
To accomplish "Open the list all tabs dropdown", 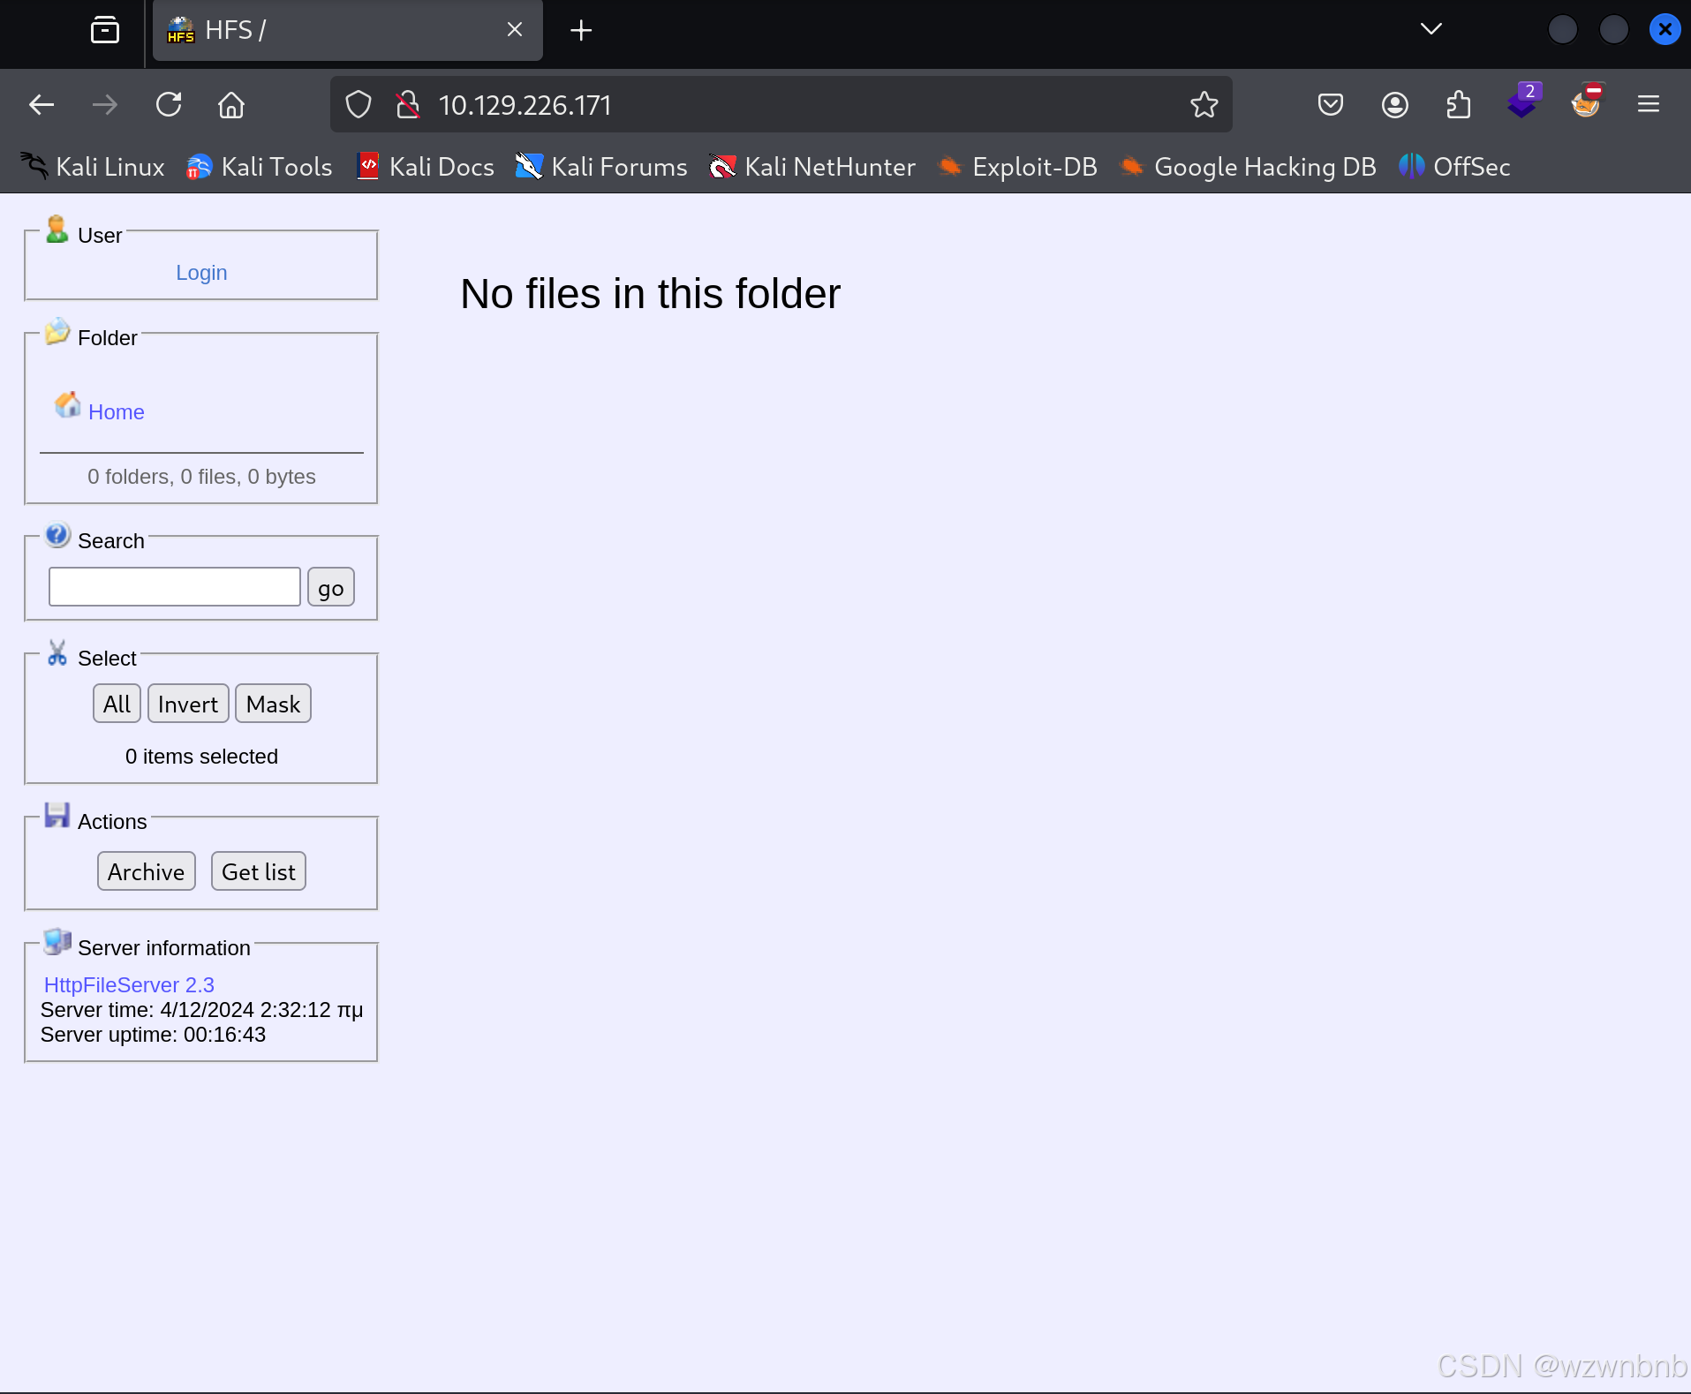I will point(1431,28).
